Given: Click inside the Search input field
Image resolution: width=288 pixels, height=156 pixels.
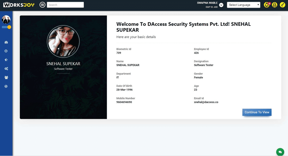Looking at the screenshot, I should [x=65, y=5].
